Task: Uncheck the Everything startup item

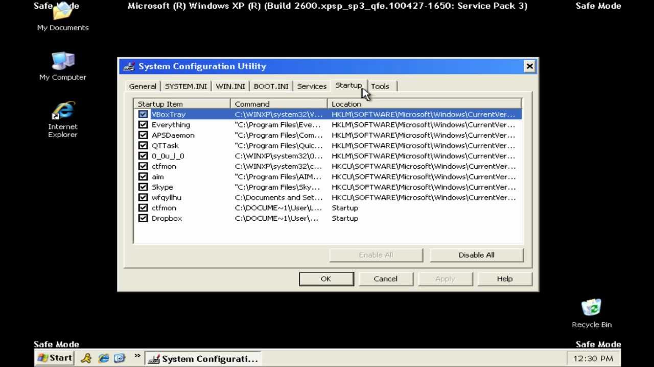Action: pyautogui.click(x=143, y=125)
